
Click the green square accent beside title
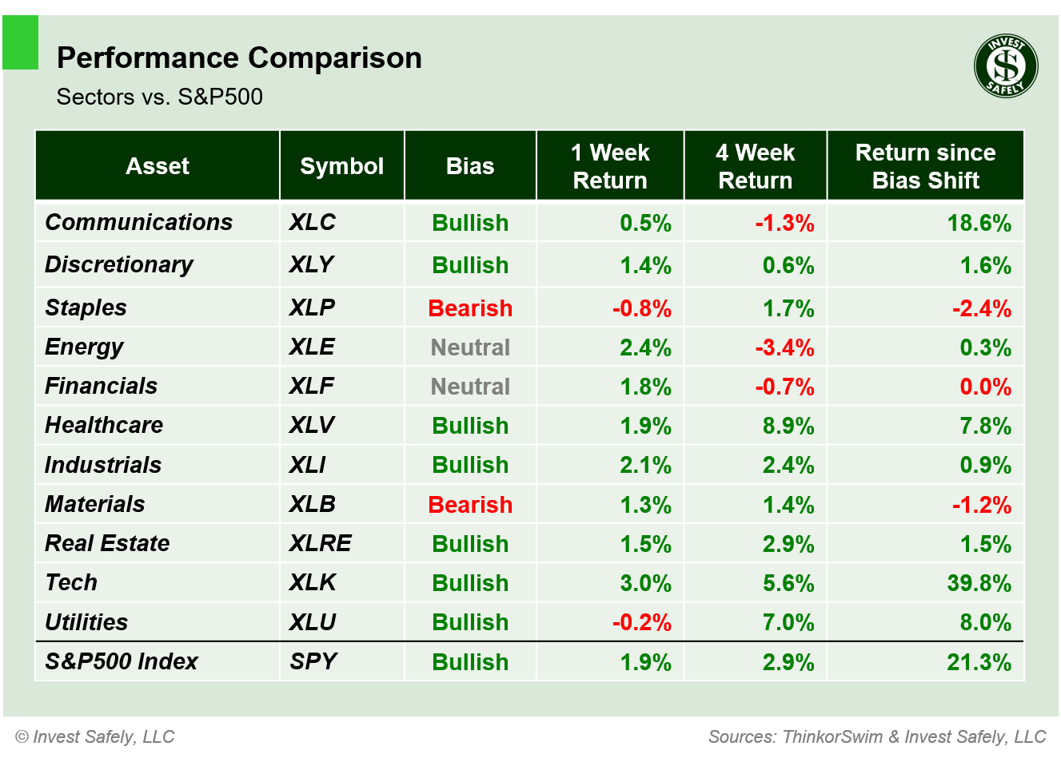coord(21,43)
